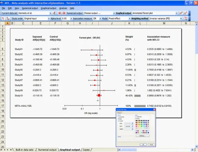The width and height of the screenshot is (198, 152).
Task: Select Custom border radio button in dialog
Action: (x=119, y=121)
